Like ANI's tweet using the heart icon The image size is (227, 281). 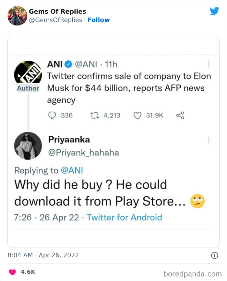(137, 115)
